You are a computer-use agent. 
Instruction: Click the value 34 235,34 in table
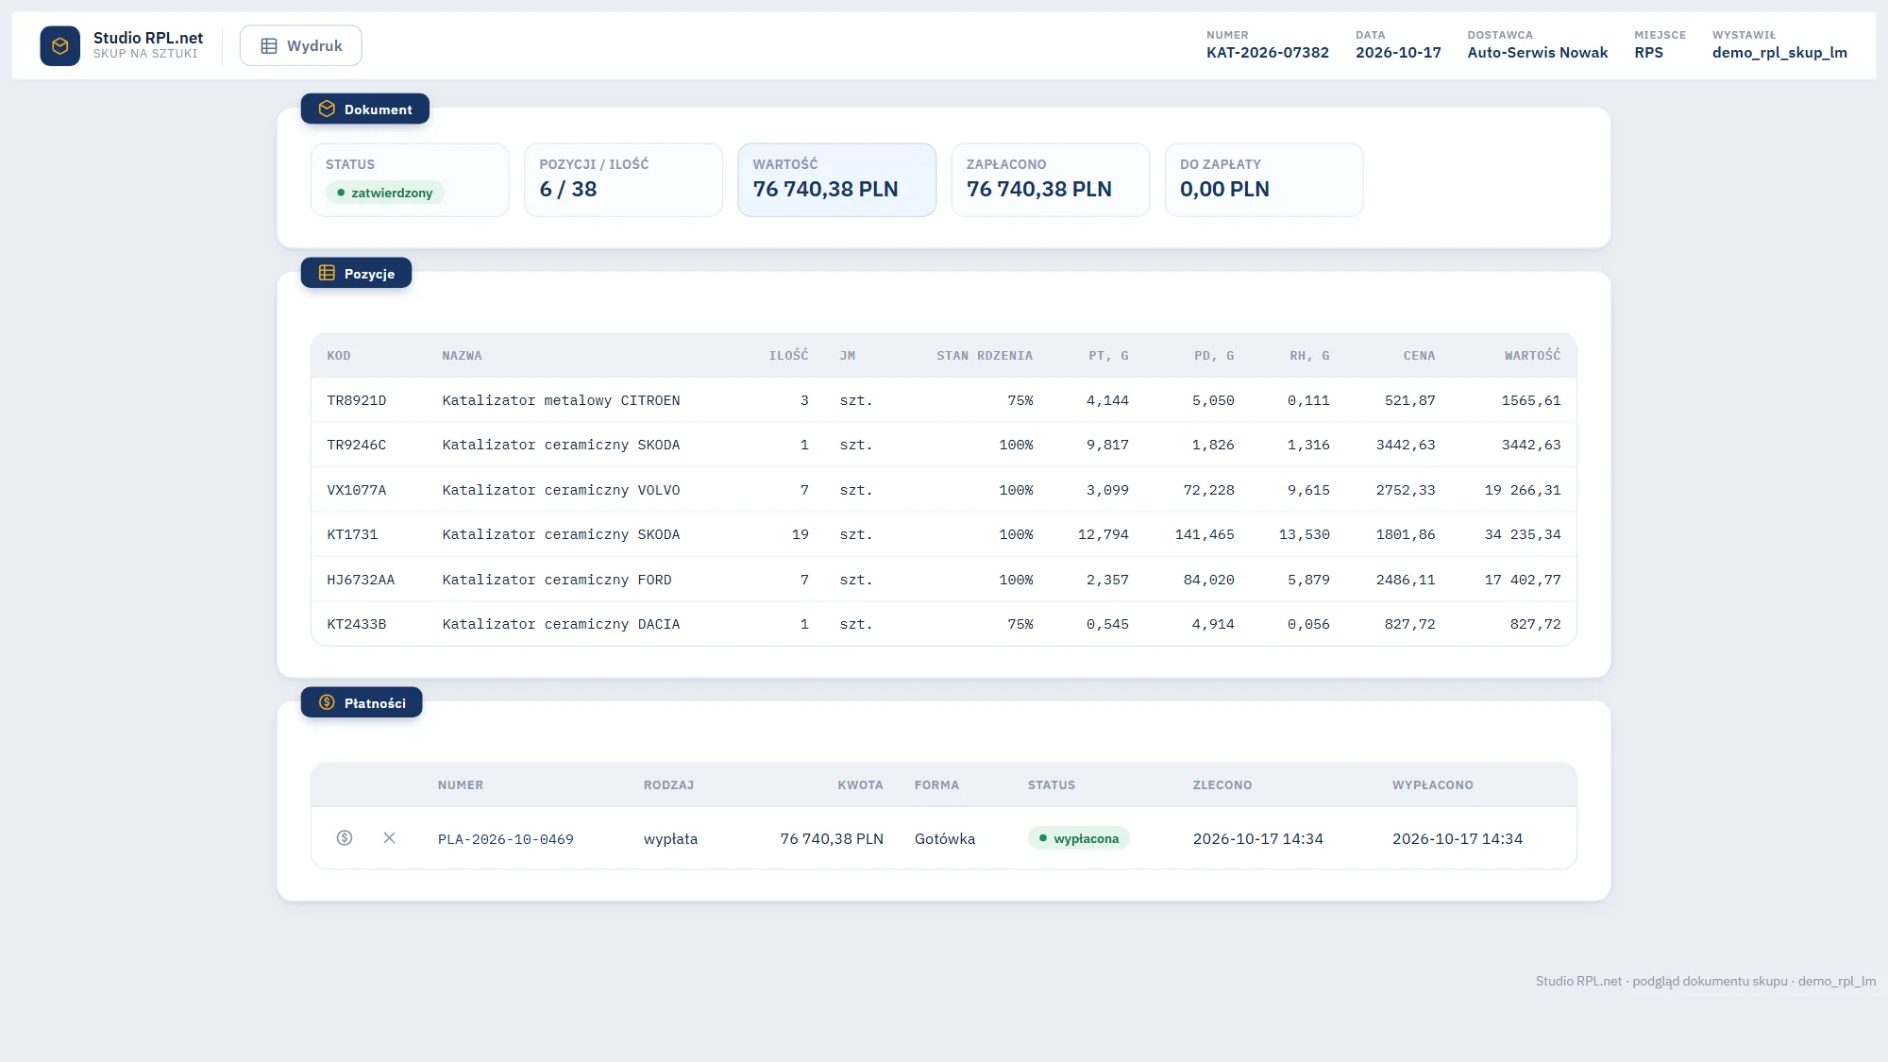coord(1523,534)
